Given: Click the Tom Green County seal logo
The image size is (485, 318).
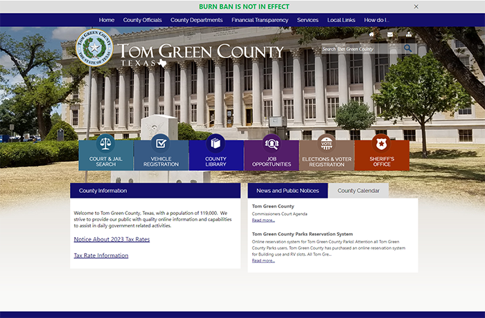Looking at the screenshot, I should [x=94, y=48].
